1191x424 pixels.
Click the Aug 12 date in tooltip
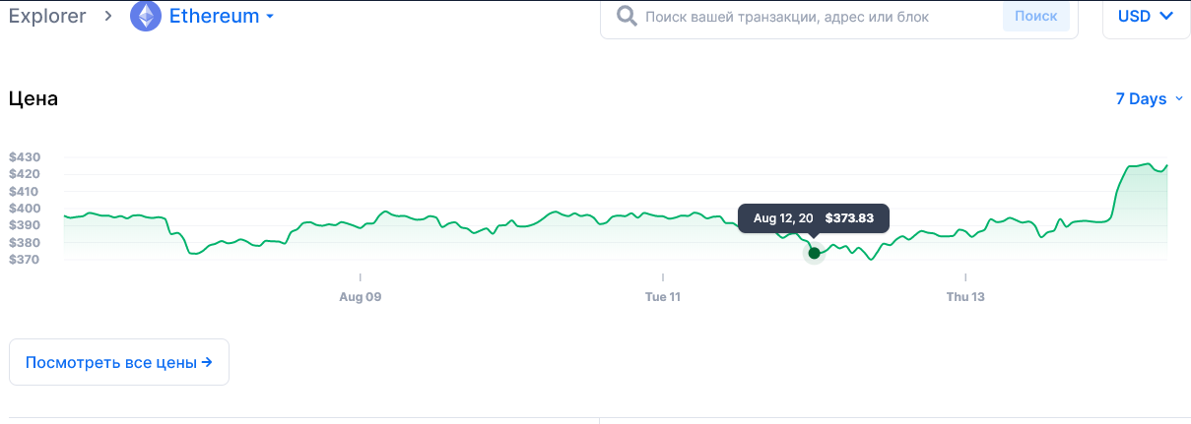[783, 218]
